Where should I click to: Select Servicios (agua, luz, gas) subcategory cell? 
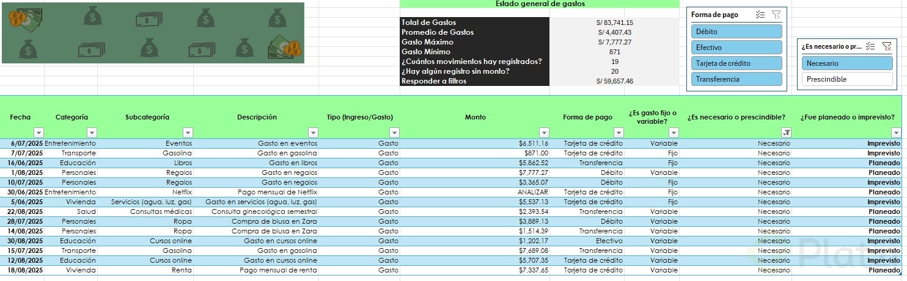145,202
